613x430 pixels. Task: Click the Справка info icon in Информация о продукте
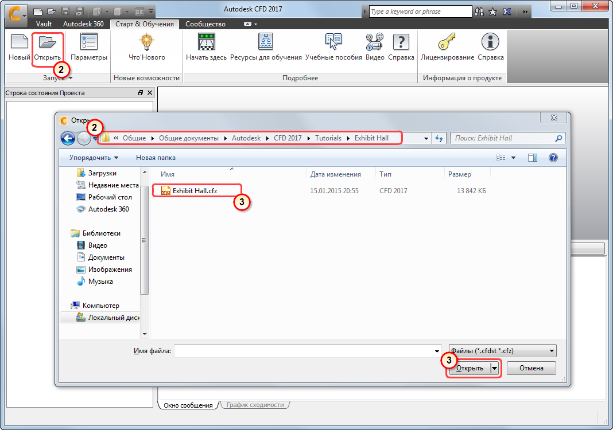[491, 48]
